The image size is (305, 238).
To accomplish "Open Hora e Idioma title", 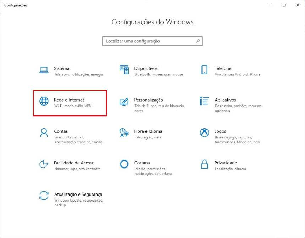I will point(148,131).
